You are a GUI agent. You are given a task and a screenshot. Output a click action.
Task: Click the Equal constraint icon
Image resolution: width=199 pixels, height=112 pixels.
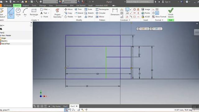coord(138,16)
